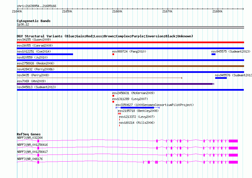Click the 21680k ruler tick label
This screenshot has height=178, width=252.
218,11
